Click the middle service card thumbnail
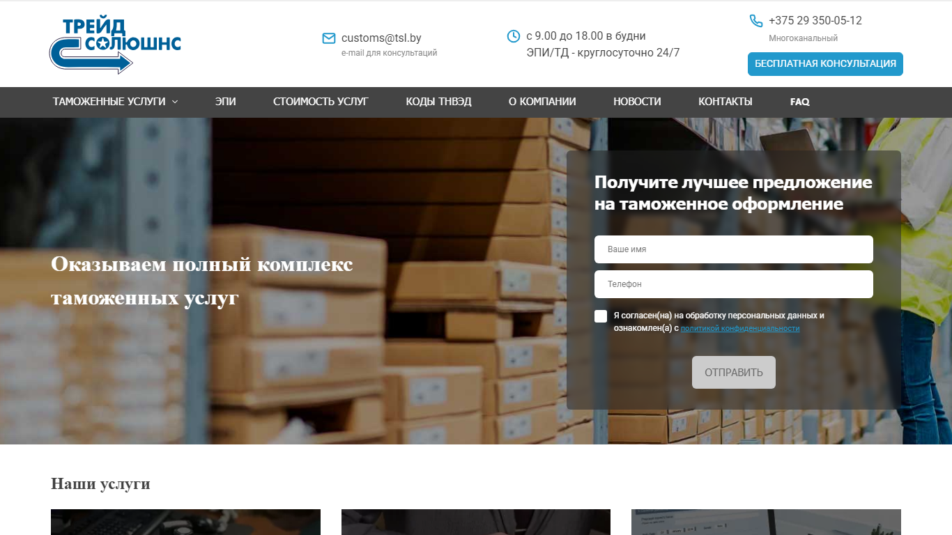The image size is (952, 535). (476, 522)
